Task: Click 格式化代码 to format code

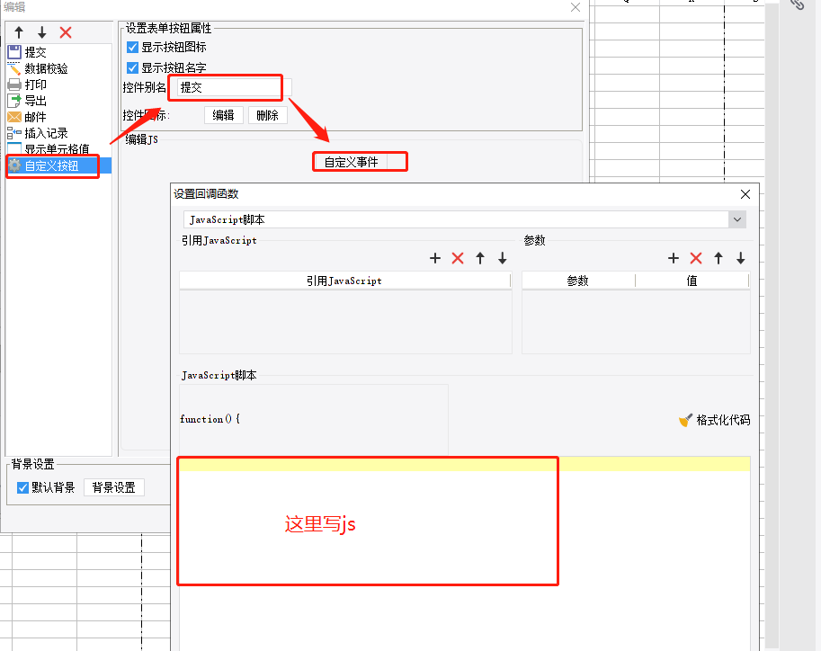Action: (714, 420)
